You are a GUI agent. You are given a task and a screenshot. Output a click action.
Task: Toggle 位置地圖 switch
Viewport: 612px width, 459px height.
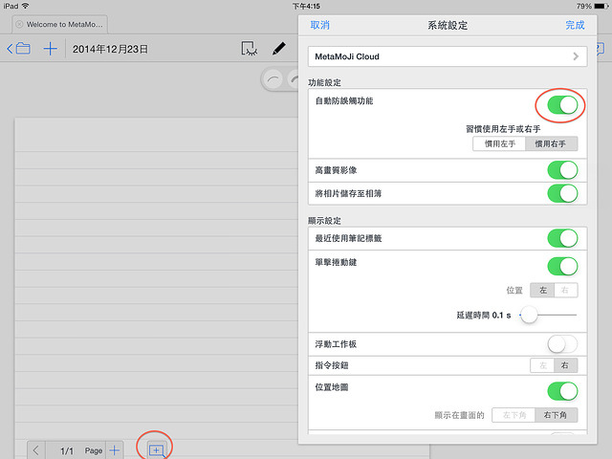tap(562, 391)
